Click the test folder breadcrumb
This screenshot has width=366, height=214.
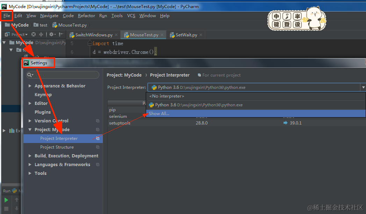coord(41,25)
